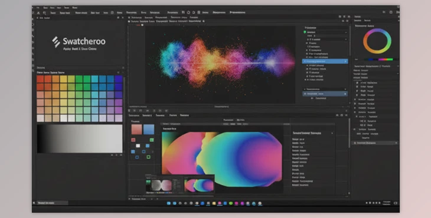Select the lower dim-blue highlighted list row

click(325, 94)
